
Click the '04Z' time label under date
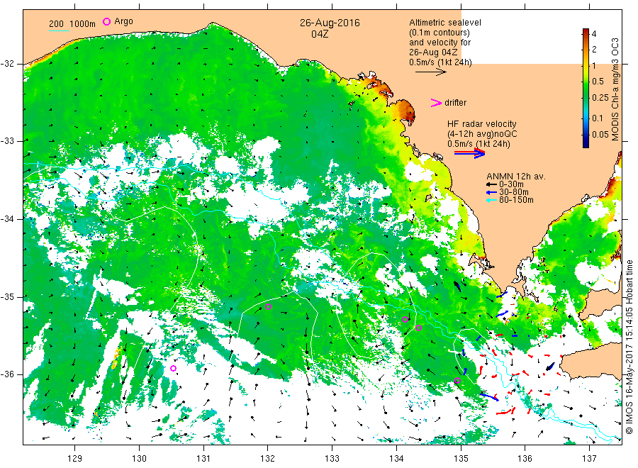[320, 34]
